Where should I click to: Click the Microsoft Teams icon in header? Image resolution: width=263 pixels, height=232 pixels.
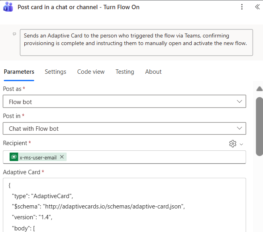click(x=8, y=7)
